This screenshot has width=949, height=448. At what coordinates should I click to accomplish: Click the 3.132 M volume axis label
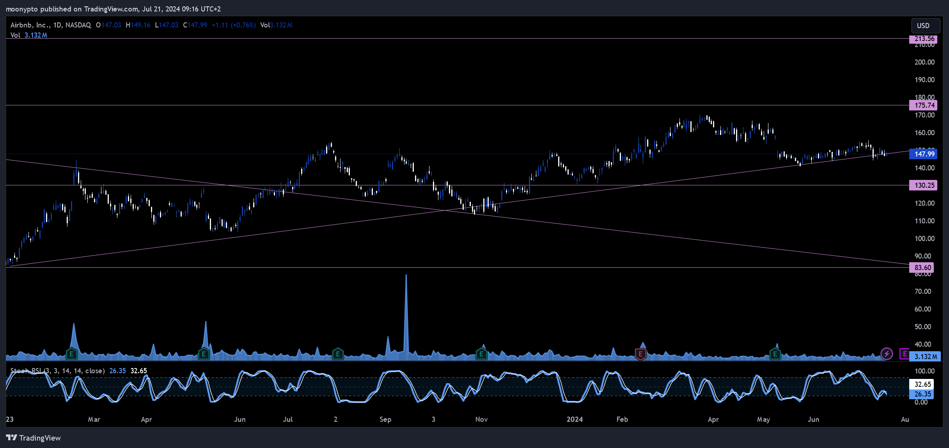[925, 357]
